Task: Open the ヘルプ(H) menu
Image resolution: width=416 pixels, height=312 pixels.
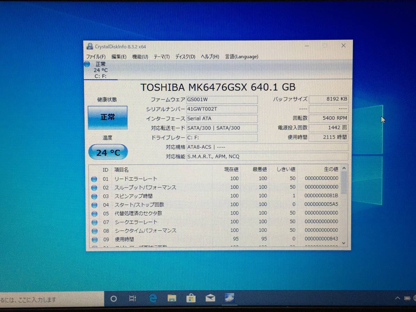Action: pyautogui.click(x=210, y=57)
